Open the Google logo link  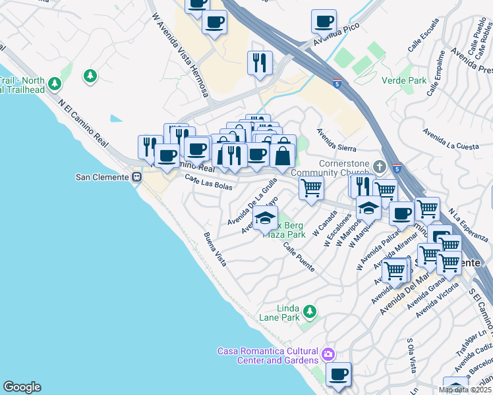[x=22, y=387]
